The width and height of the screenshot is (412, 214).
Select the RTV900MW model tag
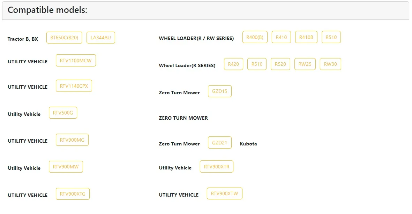(x=66, y=167)
